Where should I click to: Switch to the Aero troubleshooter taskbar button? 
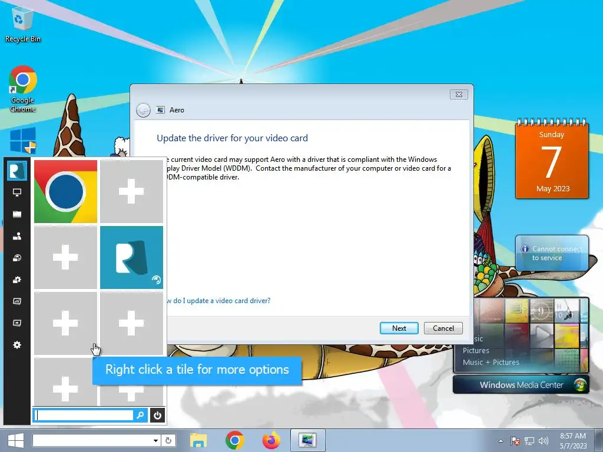[x=307, y=440]
